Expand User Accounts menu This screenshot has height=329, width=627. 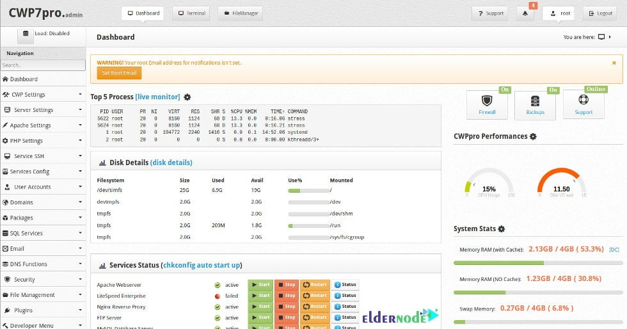(44, 187)
